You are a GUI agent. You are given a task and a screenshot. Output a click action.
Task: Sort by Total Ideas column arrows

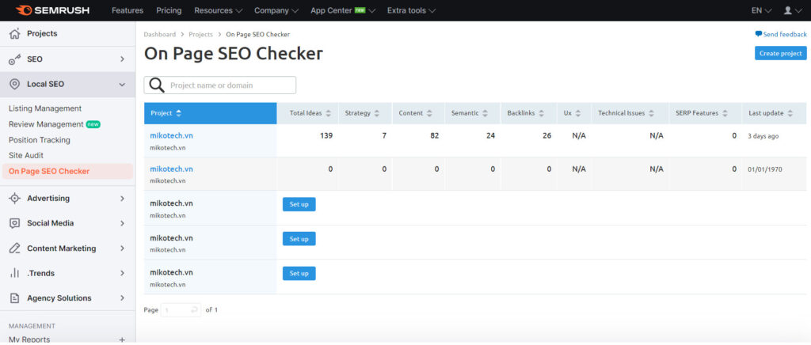click(328, 113)
